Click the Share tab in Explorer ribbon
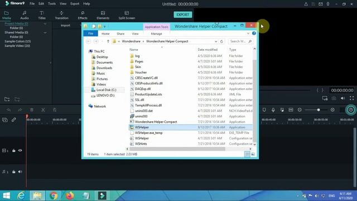Image resolution: width=357 pixels, height=201 pixels. tap(120, 33)
